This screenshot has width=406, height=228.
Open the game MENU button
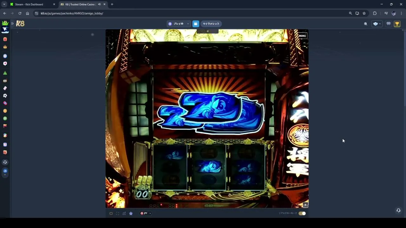pos(302,36)
